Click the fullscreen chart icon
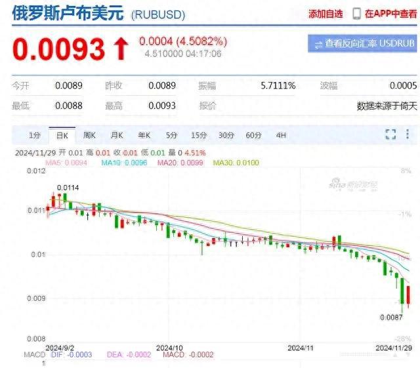420x368 pixels. tap(390, 134)
